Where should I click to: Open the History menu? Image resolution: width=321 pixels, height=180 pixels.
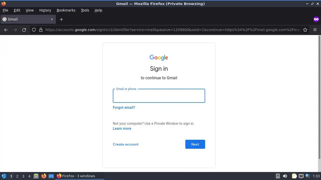point(45,10)
